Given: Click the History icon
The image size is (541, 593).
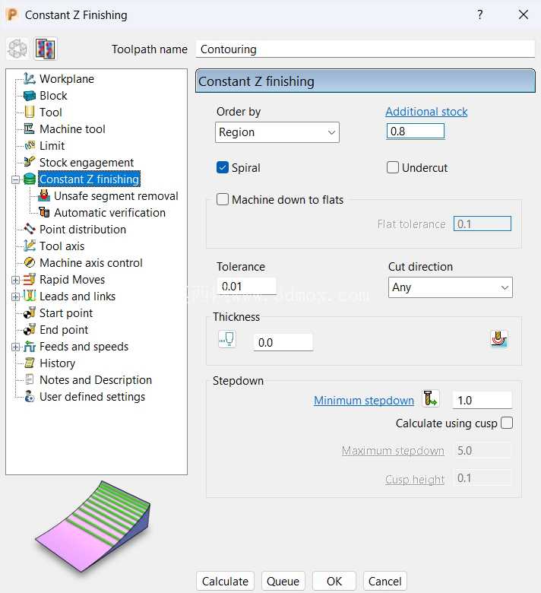Looking at the screenshot, I should click(x=30, y=363).
